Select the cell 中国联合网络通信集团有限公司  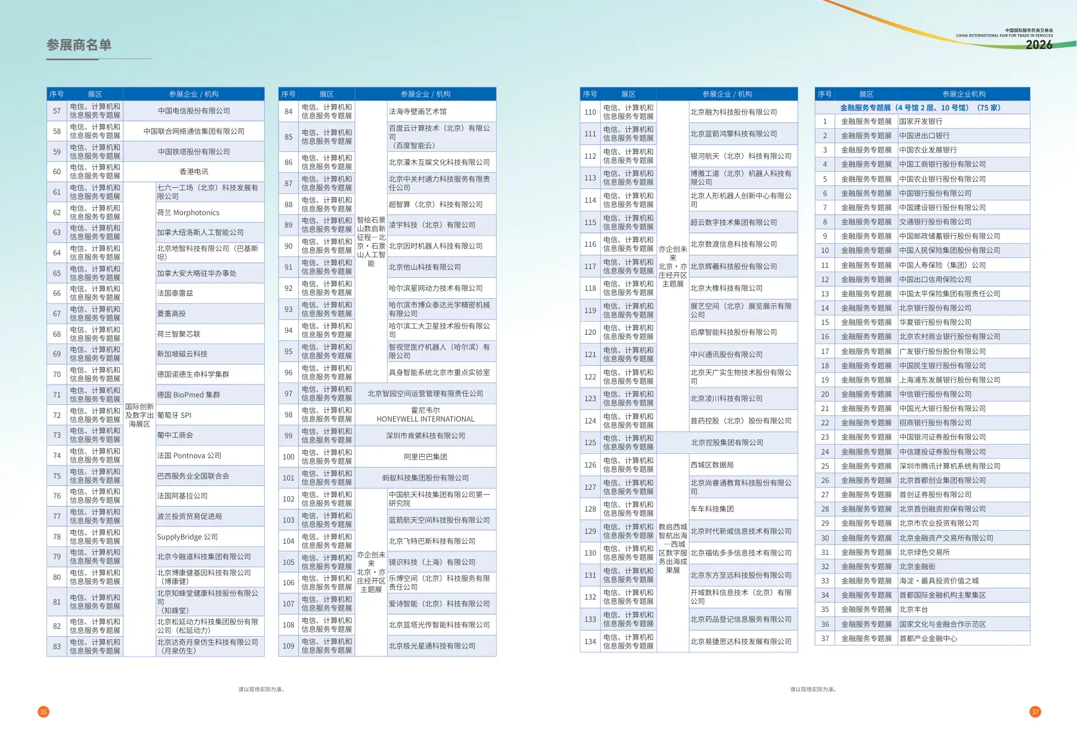point(194,131)
